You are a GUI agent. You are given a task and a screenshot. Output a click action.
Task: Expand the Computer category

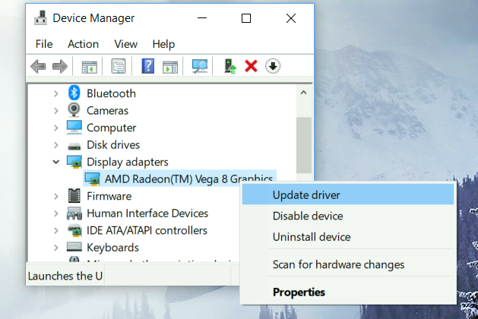click(56, 128)
